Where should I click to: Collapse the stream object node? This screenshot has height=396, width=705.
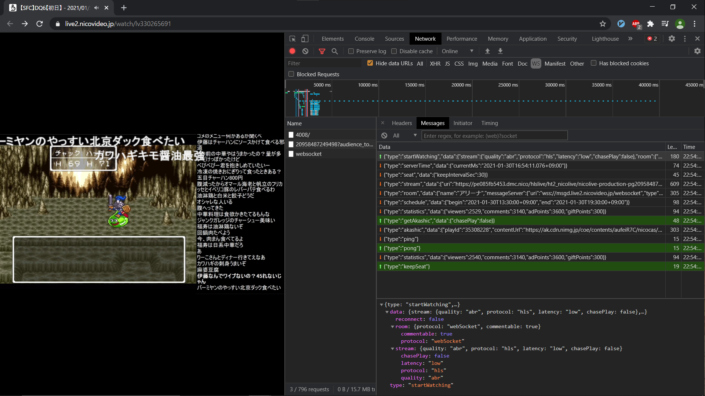pyautogui.click(x=392, y=349)
